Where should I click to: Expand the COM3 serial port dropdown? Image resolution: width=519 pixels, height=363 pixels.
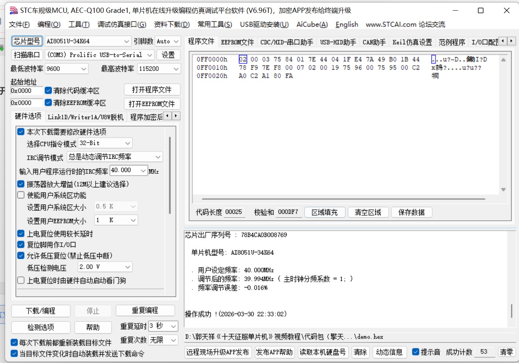click(x=149, y=55)
